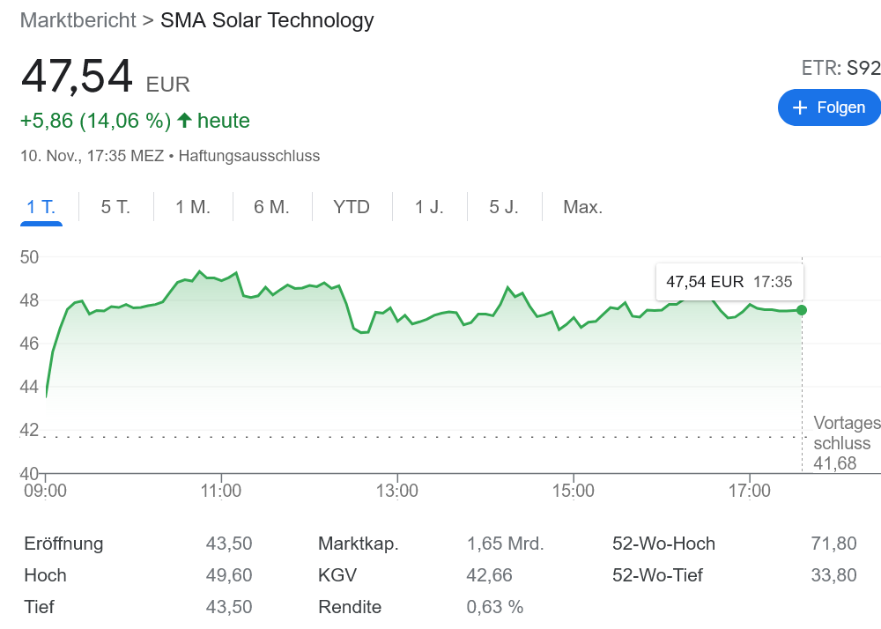Screen dimensions: 881x629
Task: Select the 1 M. chart view
Action: click(191, 206)
